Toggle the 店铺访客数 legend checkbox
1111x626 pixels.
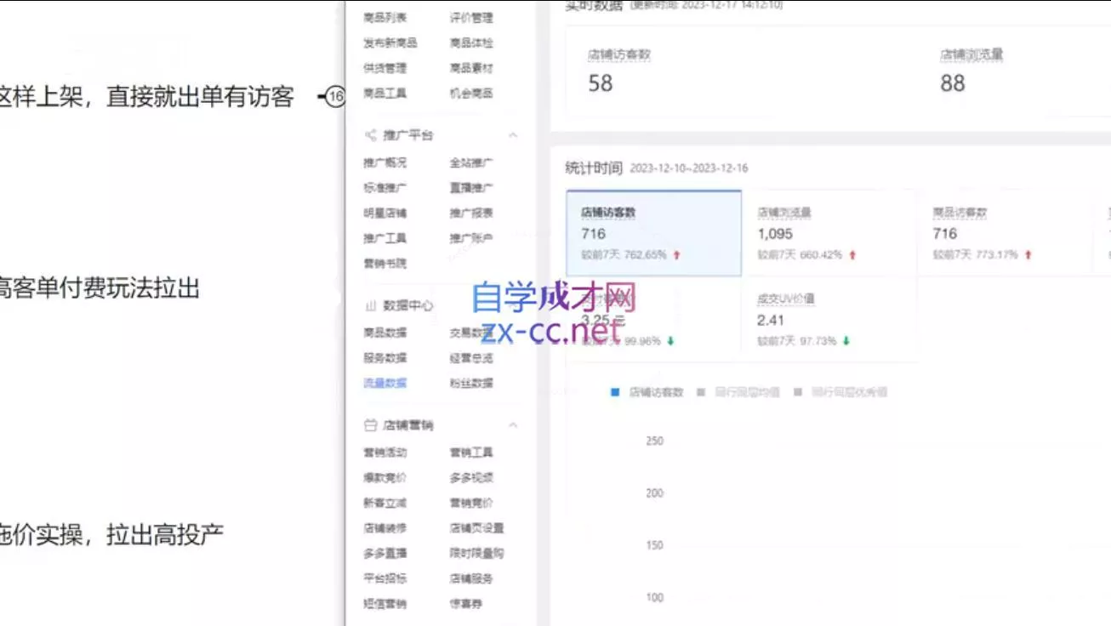tap(613, 391)
